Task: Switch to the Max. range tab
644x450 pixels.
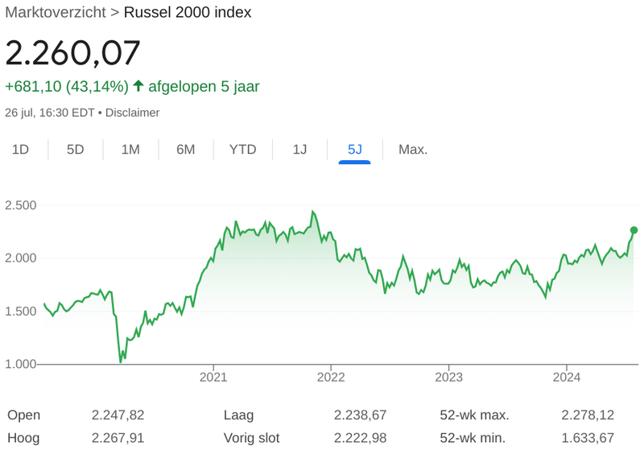Action: (413, 150)
